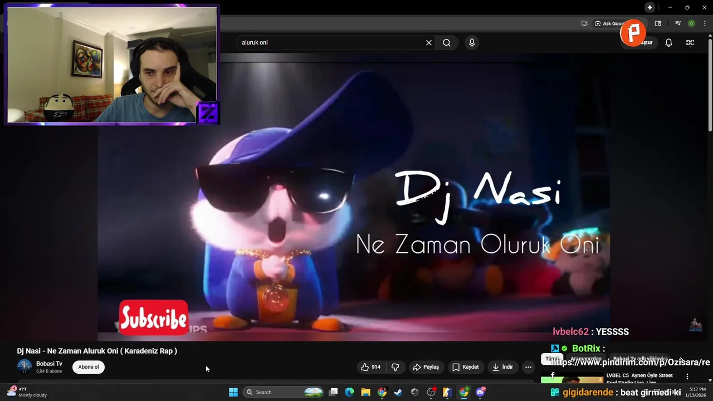Click the red Subscribe overlay in the video
This screenshot has height=401, width=713.
154,317
